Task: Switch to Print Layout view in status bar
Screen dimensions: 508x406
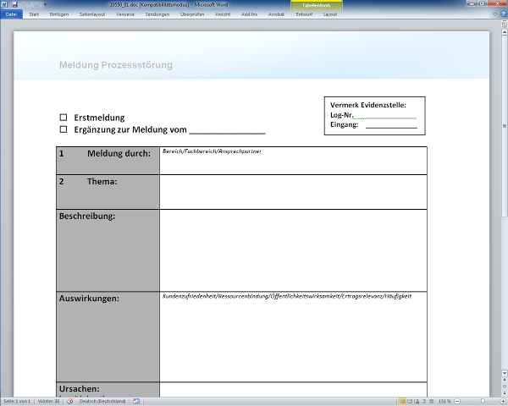Action: coord(401,401)
